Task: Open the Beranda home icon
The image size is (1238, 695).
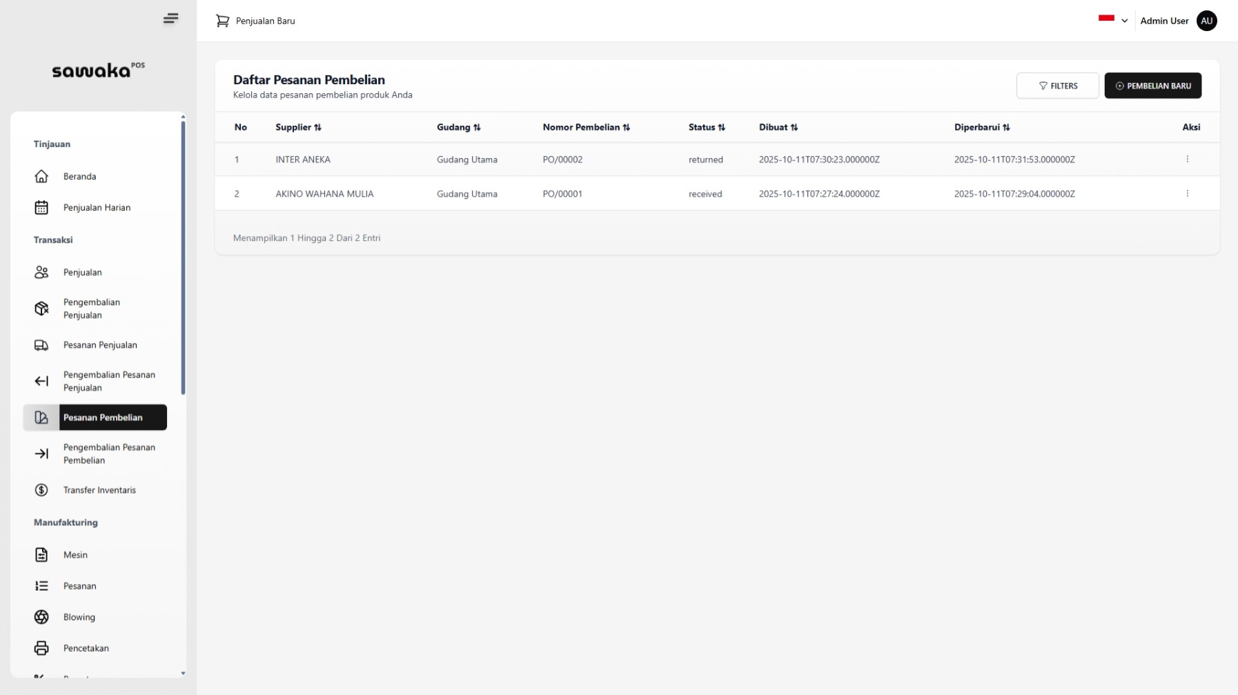Action: point(41,177)
